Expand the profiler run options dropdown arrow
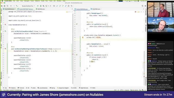This screenshot has width=174, height=98. point(48,6)
